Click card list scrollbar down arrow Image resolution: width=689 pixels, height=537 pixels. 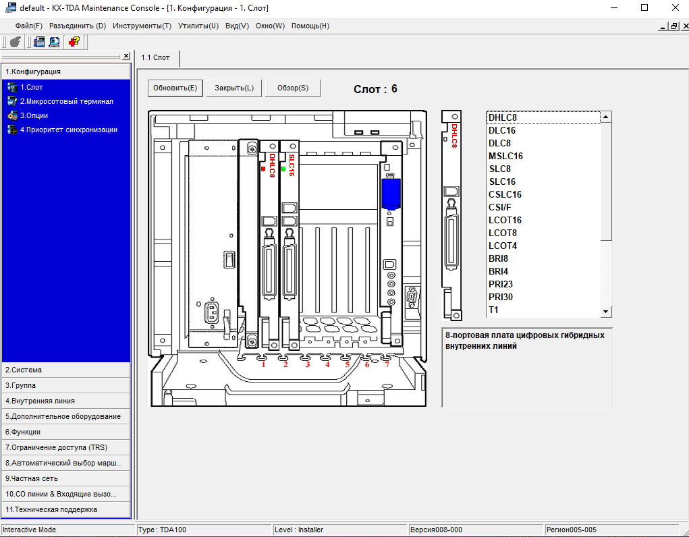click(606, 312)
